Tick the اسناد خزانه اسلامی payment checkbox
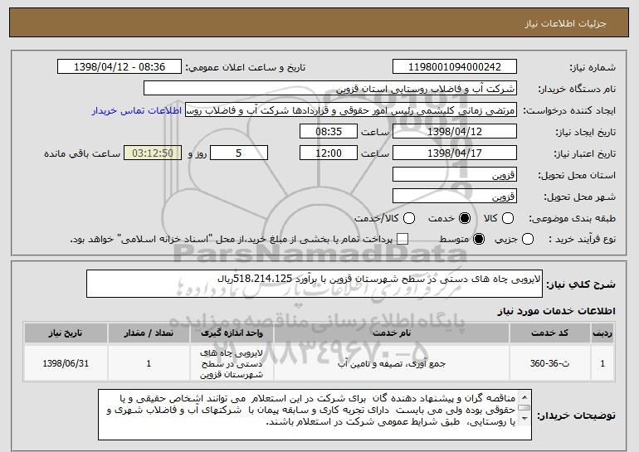639x452 pixels. 402,240
